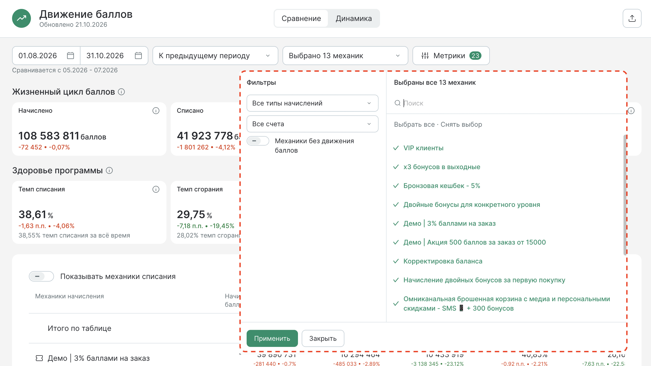Collapse Выбрано 13 механик dropdown
Image resolution: width=651 pixels, height=366 pixels.
point(345,56)
